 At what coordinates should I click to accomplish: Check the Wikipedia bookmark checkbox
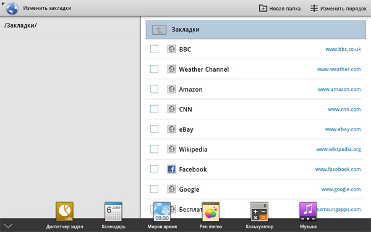[x=154, y=149]
